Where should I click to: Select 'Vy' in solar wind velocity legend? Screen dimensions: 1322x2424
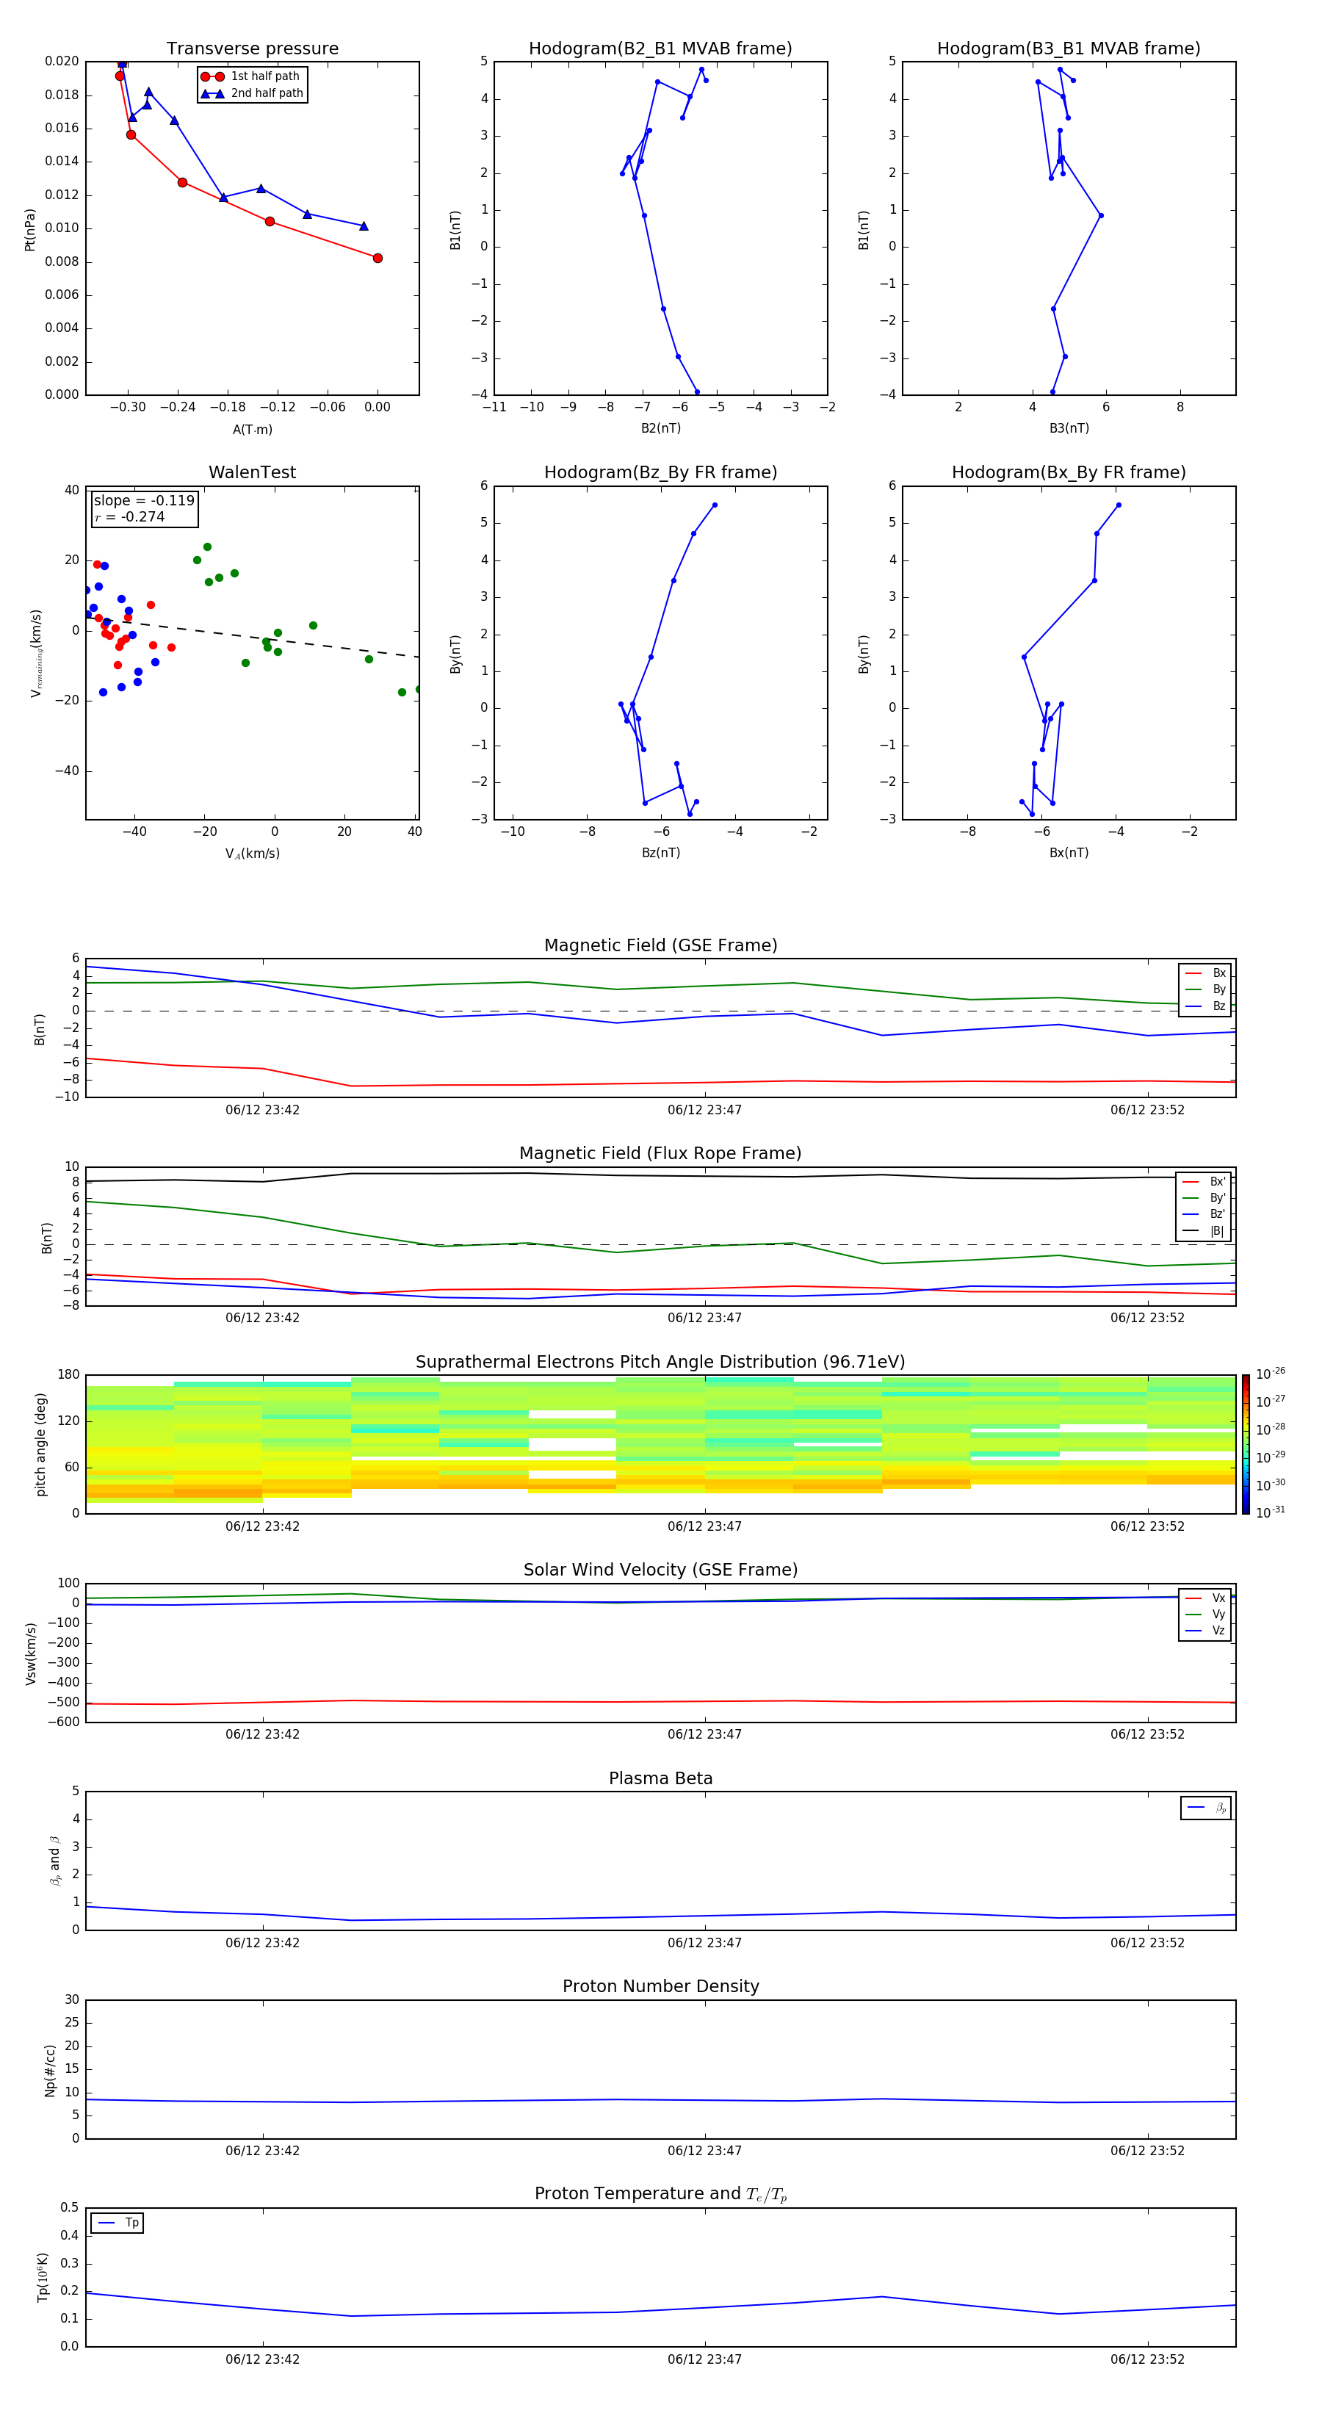click(x=1205, y=1615)
